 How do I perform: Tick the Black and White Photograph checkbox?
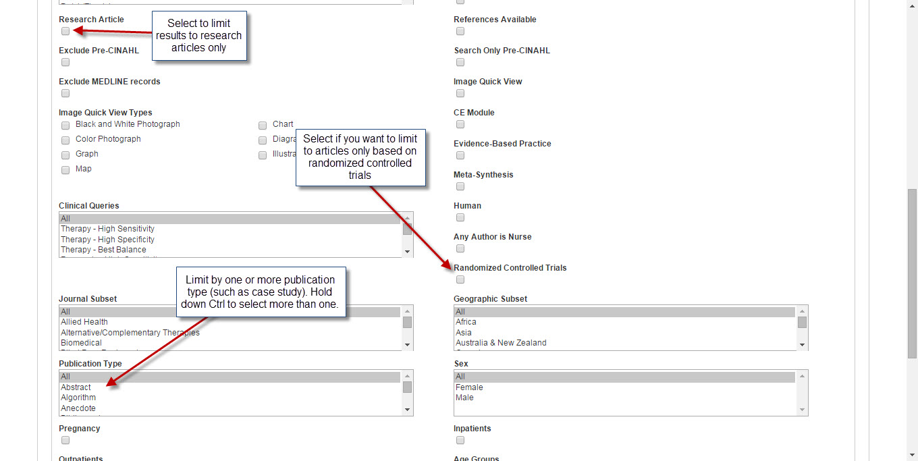tap(65, 126)
